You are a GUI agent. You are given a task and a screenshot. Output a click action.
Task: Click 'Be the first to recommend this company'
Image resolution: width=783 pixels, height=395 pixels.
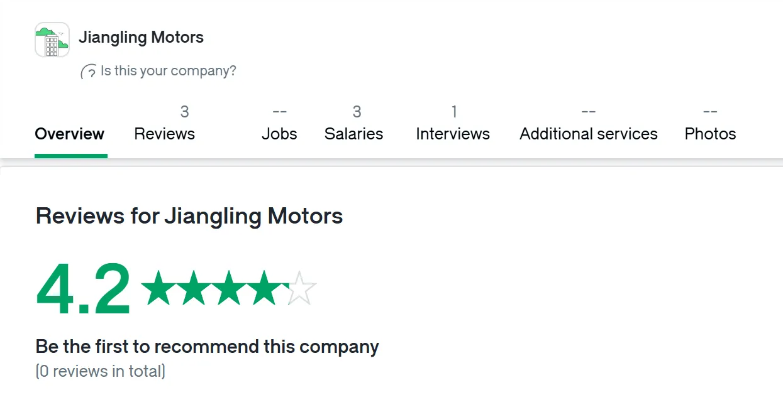pos(208,347)
